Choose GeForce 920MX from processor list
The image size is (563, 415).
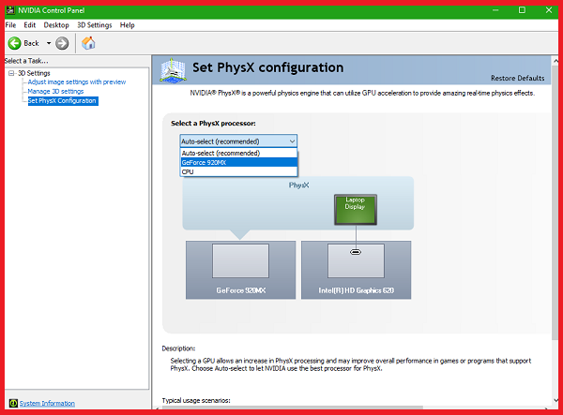pyautogui.click(x=238, y=162)
